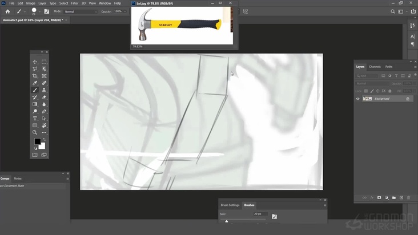Toggle the Brush Settings panel from options bar
Image resolution: width=418 pixels, height=235 pixels.
[47, 11]
